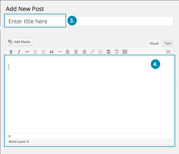This screenshot has width=179, height=154.
Task: Toggle the extra toolbar row (keyboard icon)
Action: [125, 52]
